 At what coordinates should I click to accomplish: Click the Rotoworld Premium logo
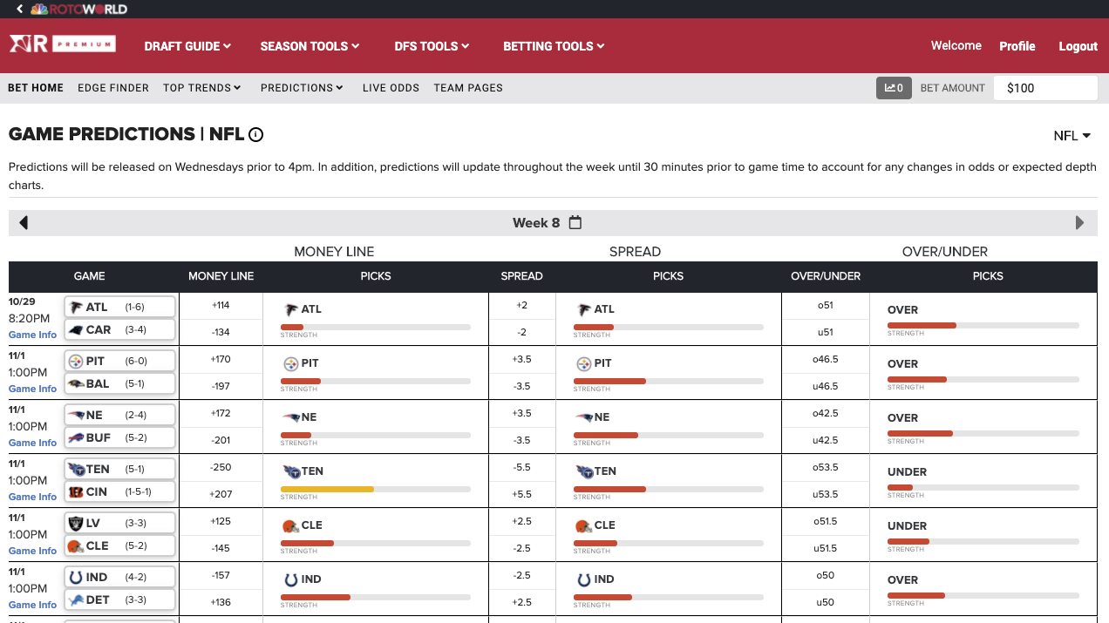(62, 44)
